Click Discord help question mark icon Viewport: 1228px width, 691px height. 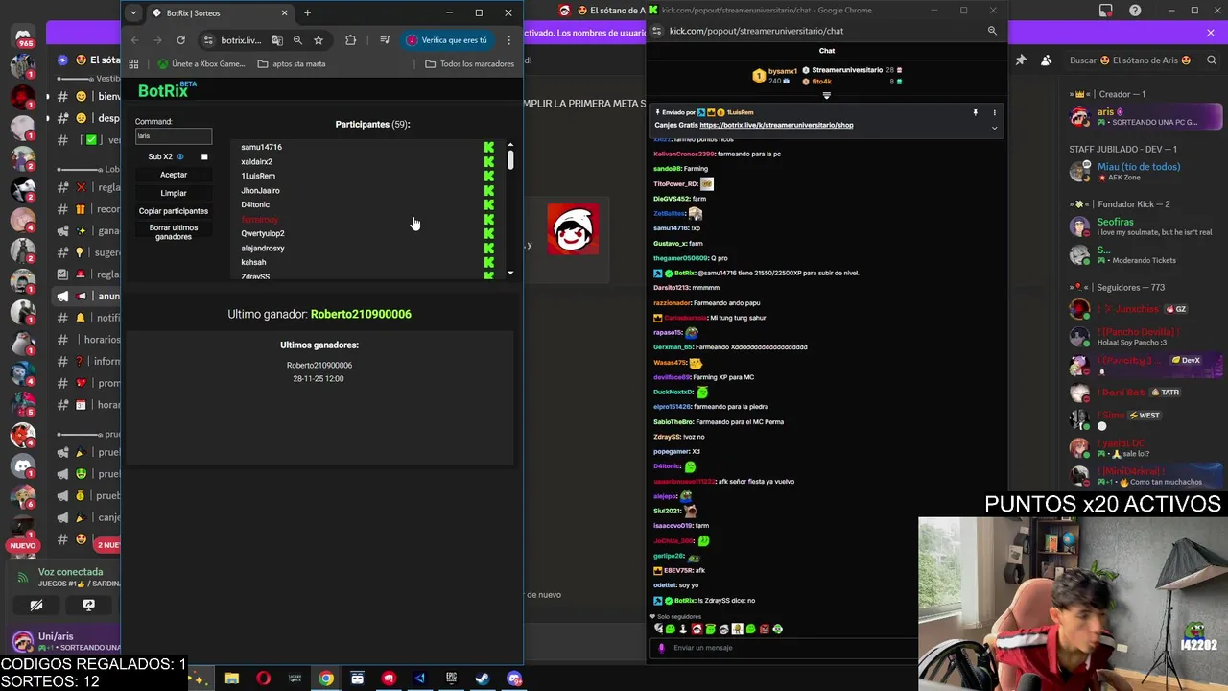pyautogui.click(x=1136, y=11)
